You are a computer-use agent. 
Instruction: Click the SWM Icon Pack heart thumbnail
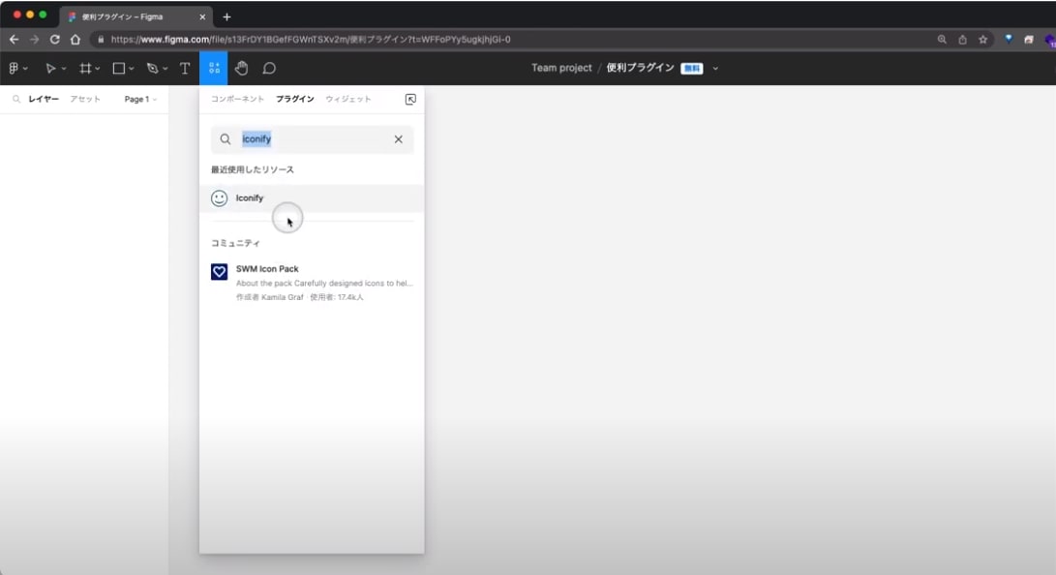tap(219, 271)
